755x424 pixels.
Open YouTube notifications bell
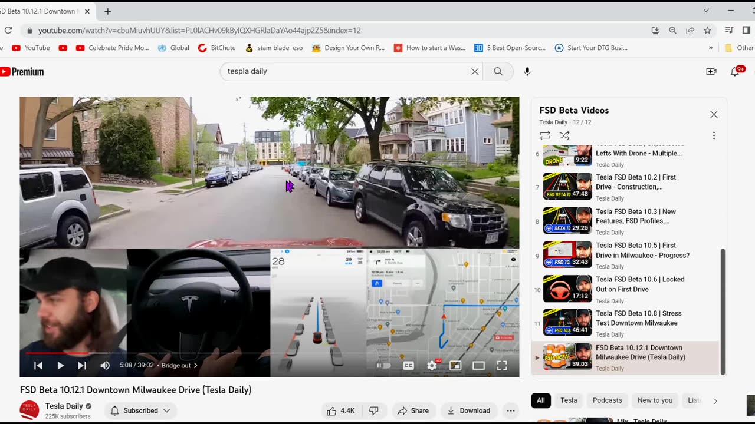[x=735, y=71]
